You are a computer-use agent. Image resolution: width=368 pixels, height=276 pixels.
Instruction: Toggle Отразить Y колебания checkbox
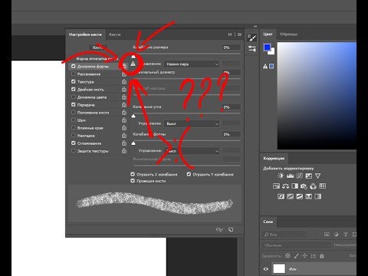189,174
